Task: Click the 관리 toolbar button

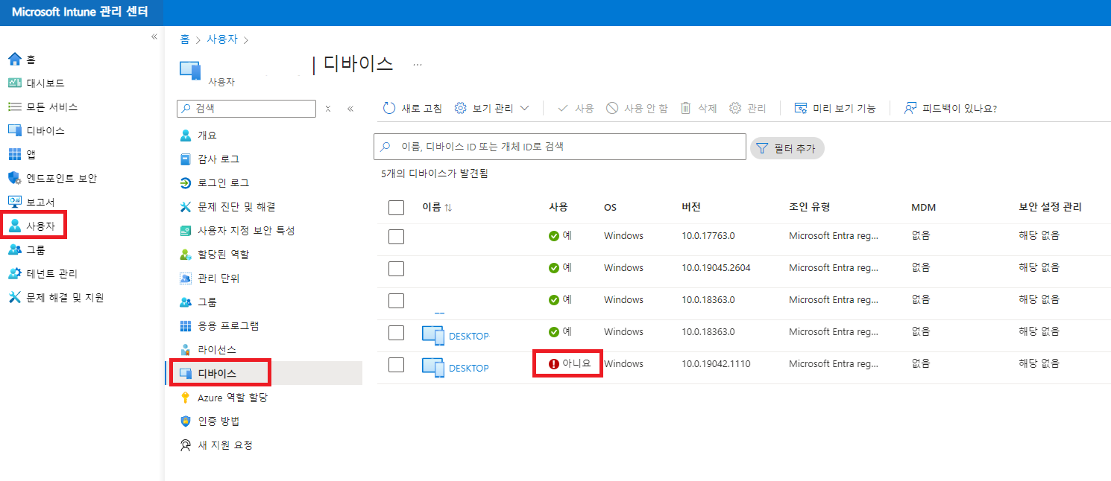Action: click(x=748, y=109)
